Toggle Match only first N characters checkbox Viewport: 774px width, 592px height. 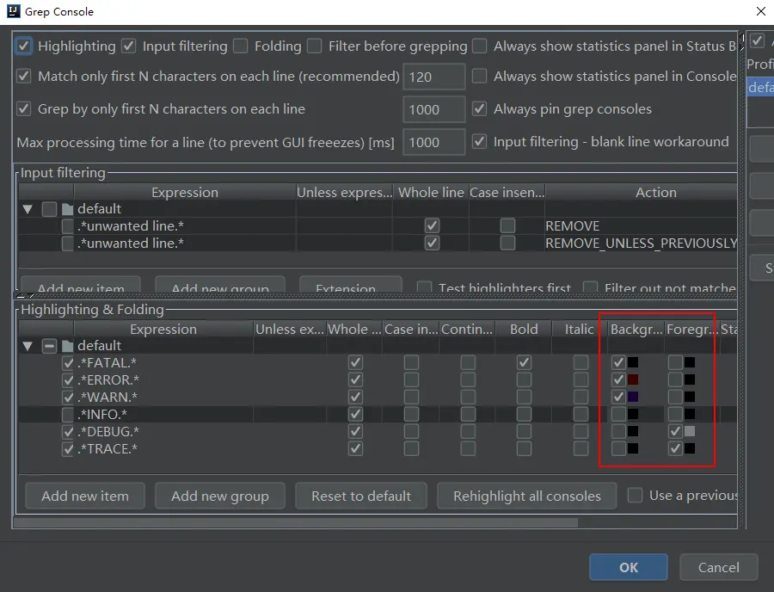tap(24, 76)
